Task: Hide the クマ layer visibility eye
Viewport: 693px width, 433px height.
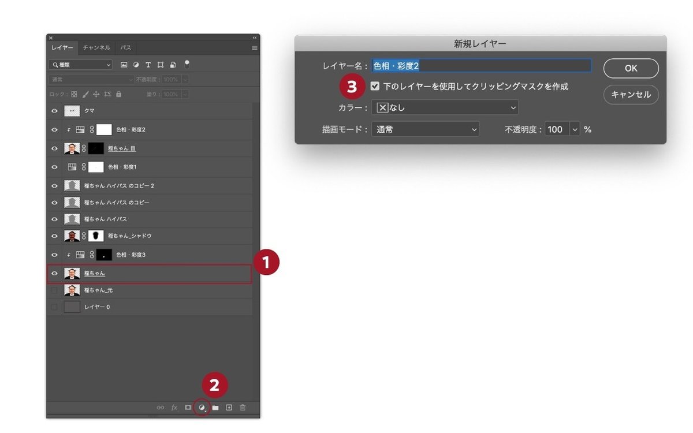Action: (x=54, y=110)
